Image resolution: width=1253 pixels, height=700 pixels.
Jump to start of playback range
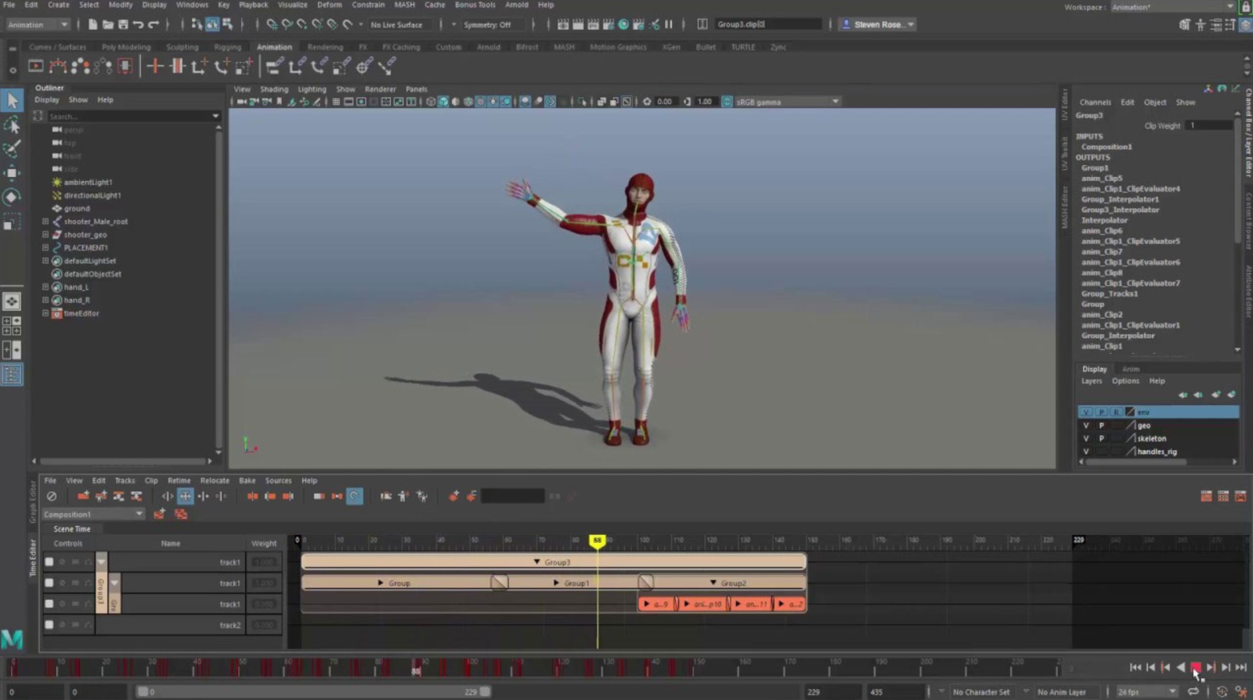pyautogui.click(x=1135, y=667)
